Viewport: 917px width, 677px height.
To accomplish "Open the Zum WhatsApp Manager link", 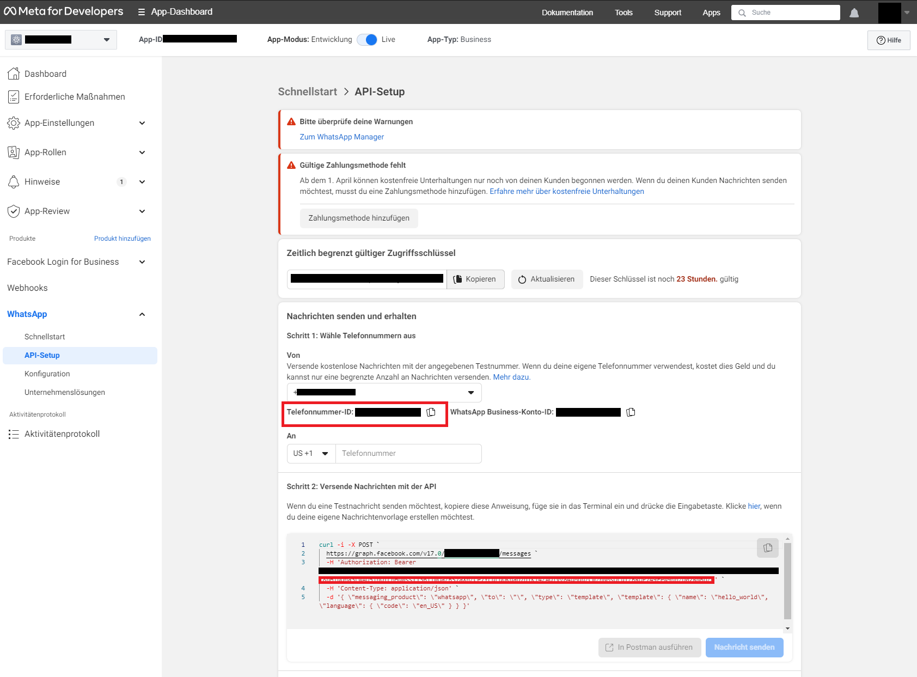I will (x=341, y=137).
